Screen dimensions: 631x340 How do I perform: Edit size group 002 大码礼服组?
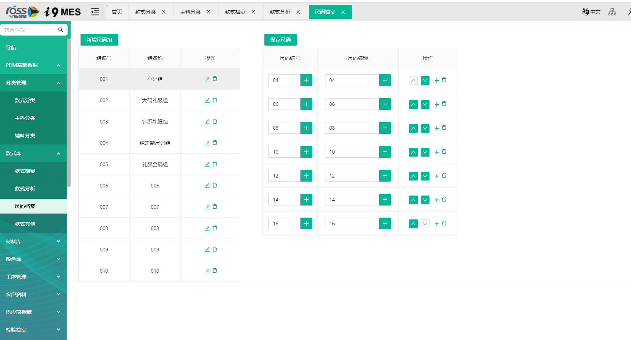[207, 100]
